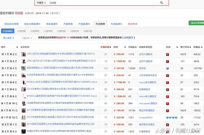The width and height of the screenshot is (204, 135).
Task: Open MO&Co product link with MA154EIN06
Action: pos(62,82)
